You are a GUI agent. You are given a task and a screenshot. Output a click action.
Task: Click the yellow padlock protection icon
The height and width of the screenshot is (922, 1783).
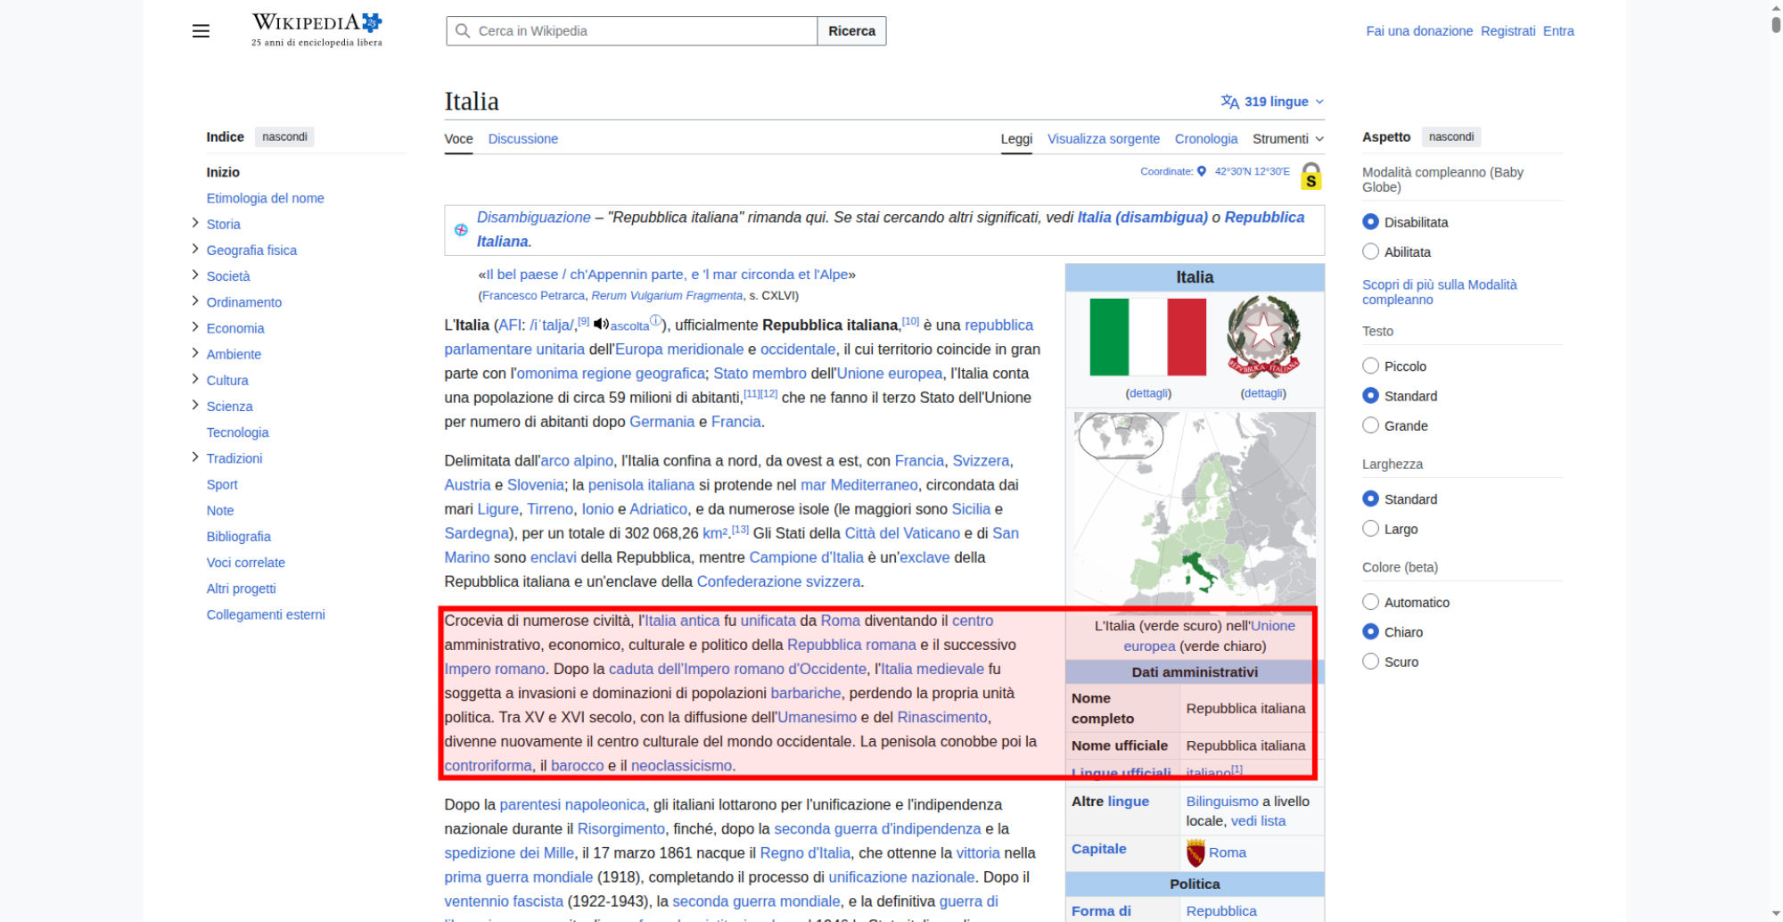tap(1311, 176)
